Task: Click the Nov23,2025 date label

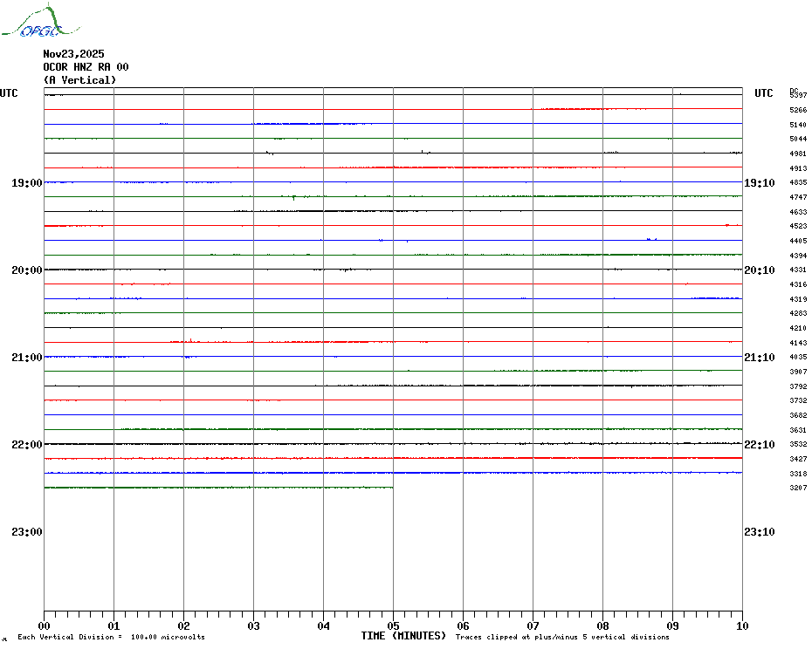Action: pos(73,54)
